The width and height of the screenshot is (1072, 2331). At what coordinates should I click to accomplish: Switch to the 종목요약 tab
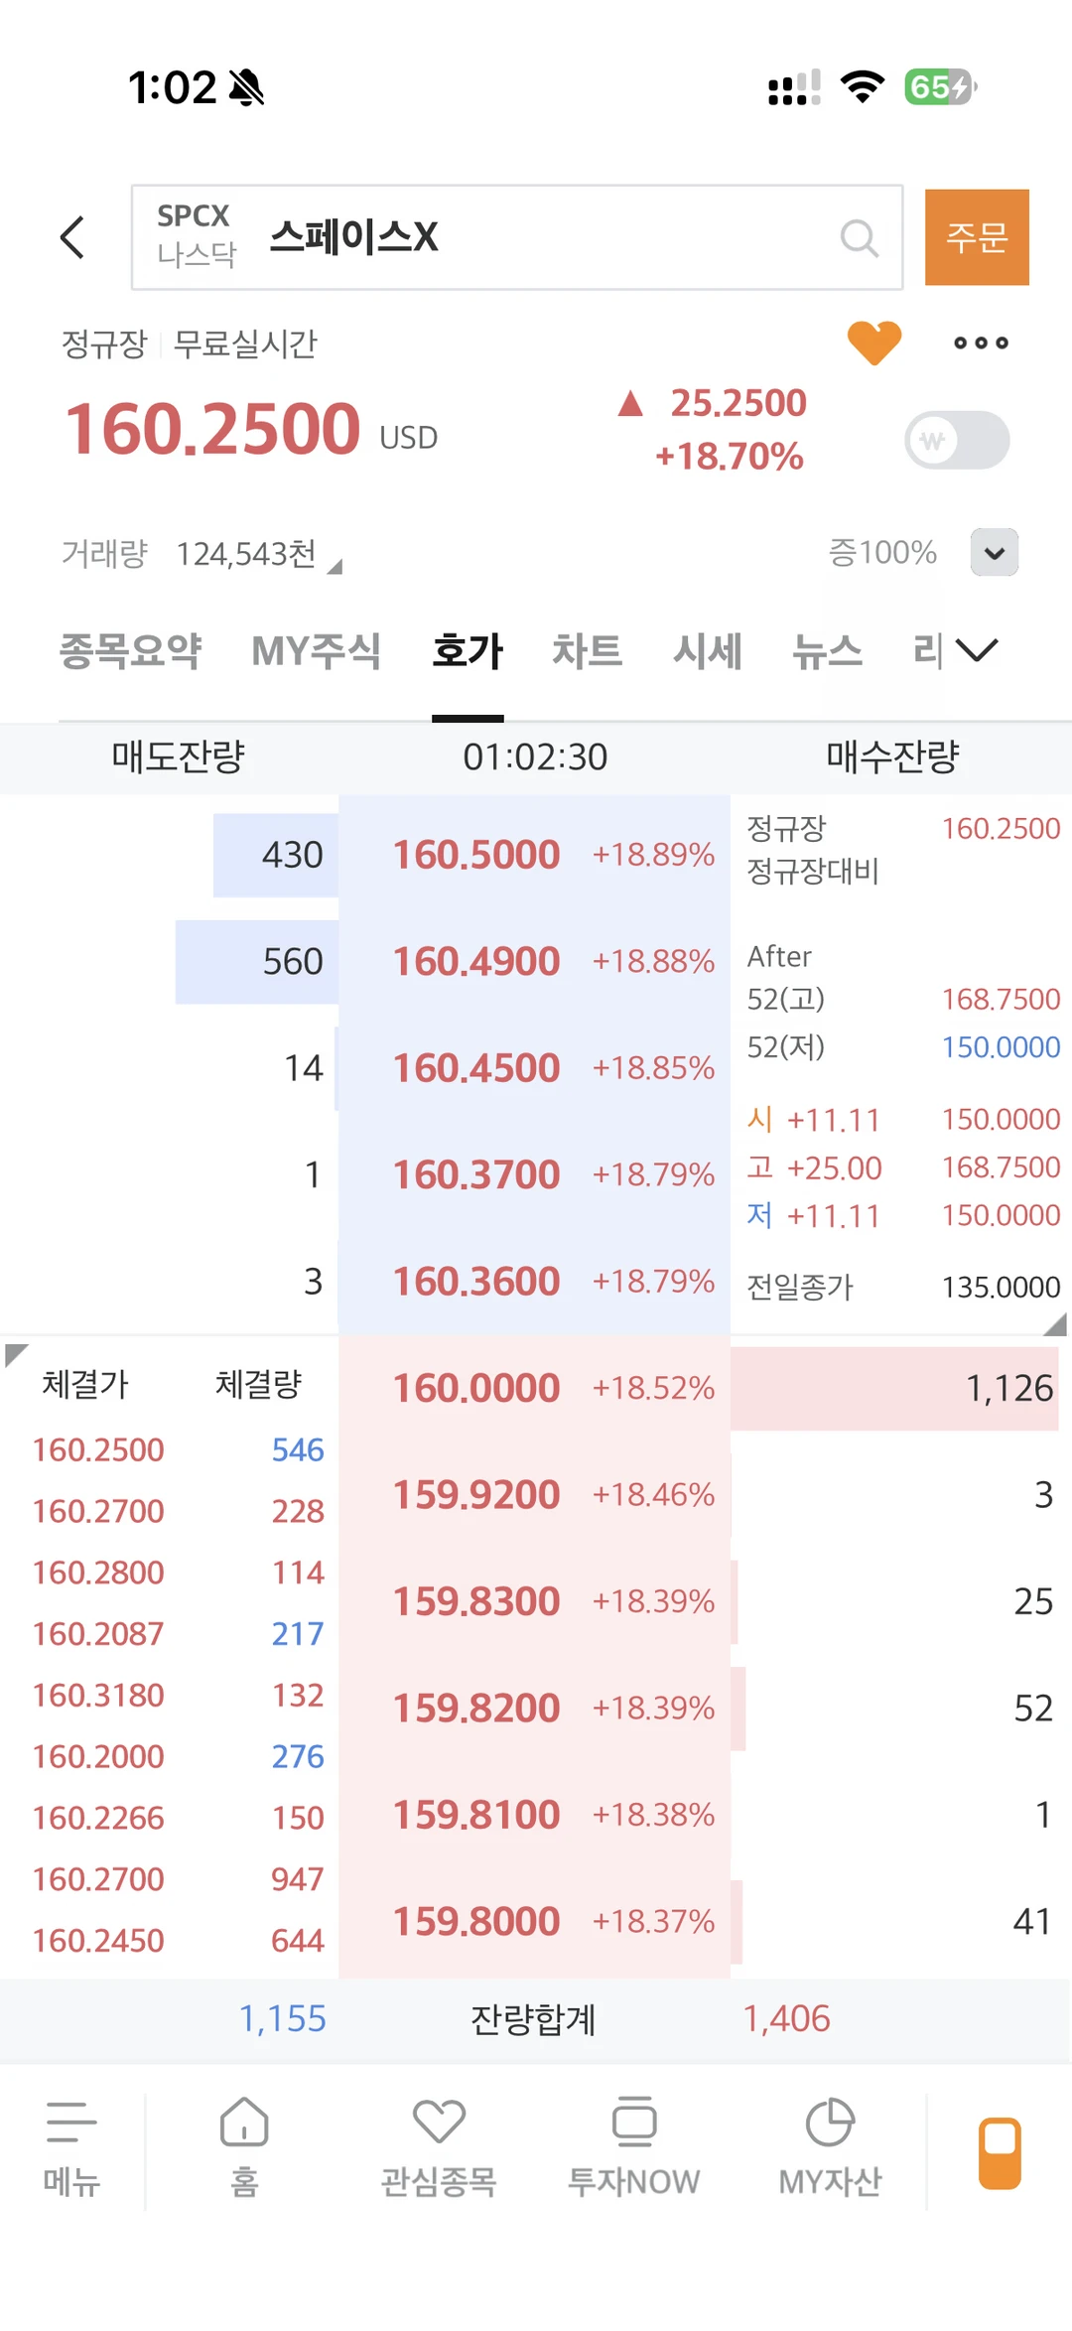[x=131, y=651]
